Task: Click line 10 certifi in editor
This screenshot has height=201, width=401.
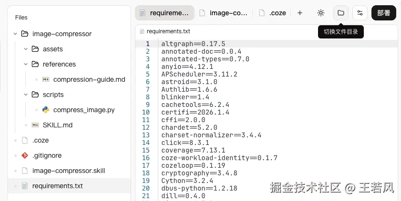Action: 195,112
